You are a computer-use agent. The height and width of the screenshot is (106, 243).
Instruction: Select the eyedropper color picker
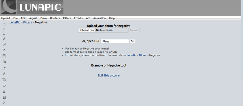(x=4, y=68)
